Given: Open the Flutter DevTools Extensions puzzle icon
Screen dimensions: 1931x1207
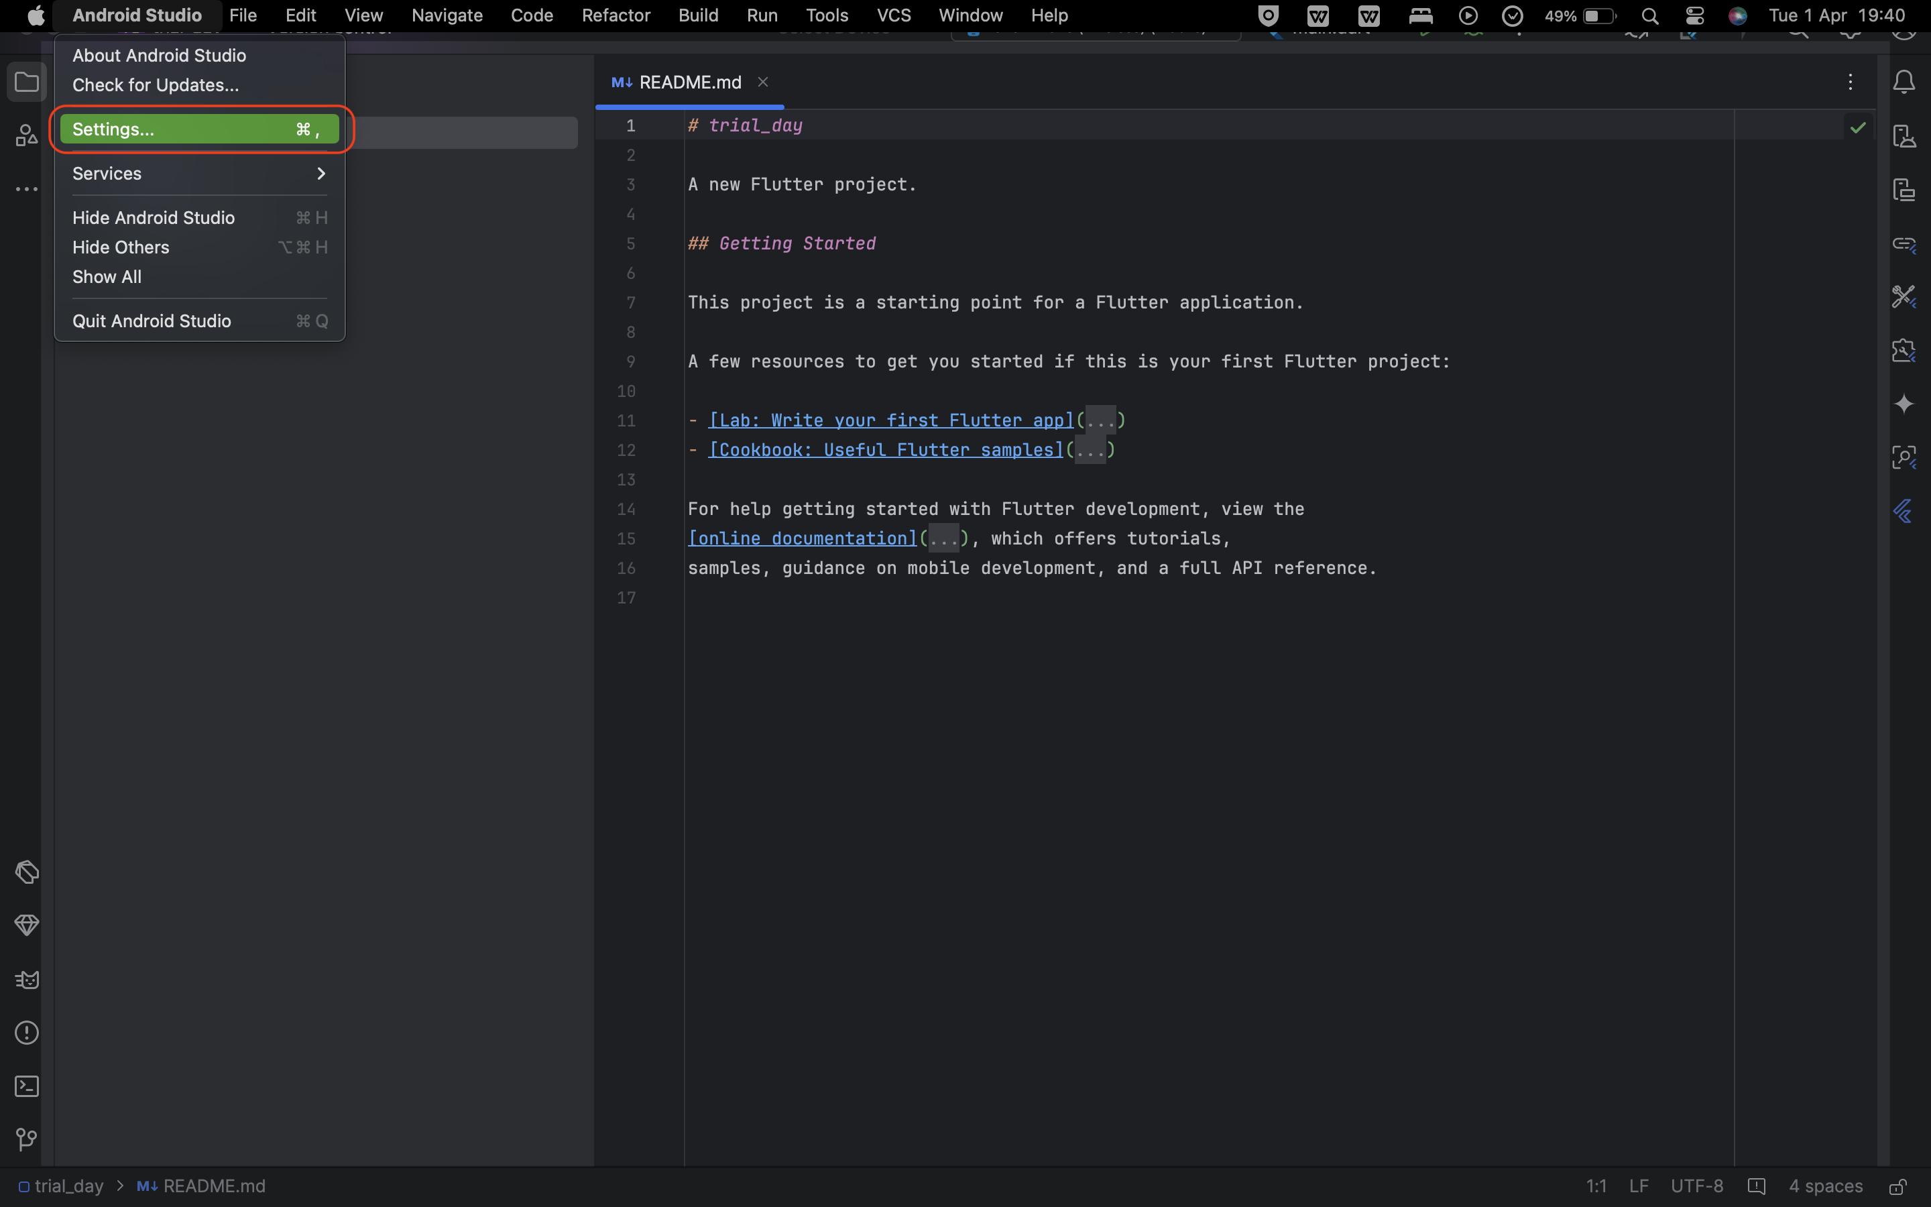Looking at the screenshot, I should click(1904, 351).
